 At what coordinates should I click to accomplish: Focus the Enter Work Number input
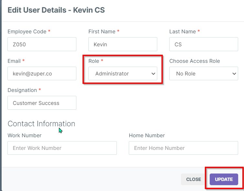(62, 148)
